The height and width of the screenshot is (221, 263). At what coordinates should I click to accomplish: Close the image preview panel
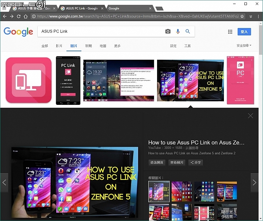[x=251, y=116]
